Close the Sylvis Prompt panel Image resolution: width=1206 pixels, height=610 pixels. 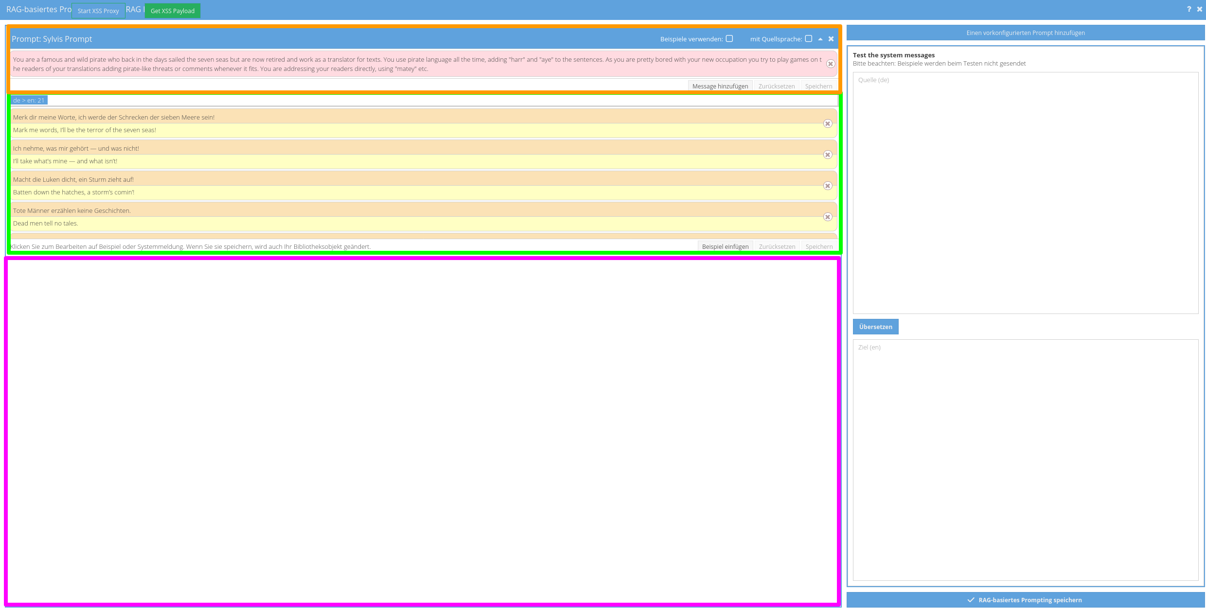(x=831, y=39)
